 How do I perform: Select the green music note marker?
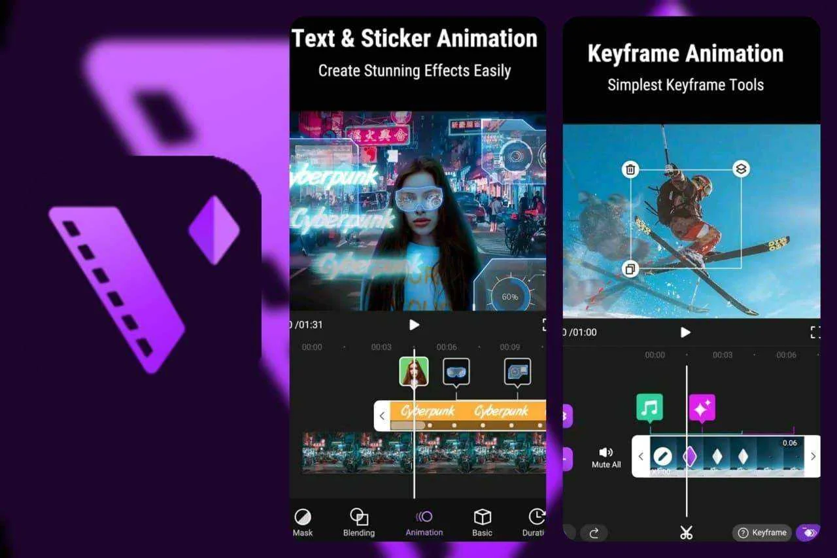649,408
